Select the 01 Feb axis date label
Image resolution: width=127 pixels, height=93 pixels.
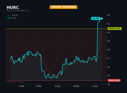coord(22,86)
